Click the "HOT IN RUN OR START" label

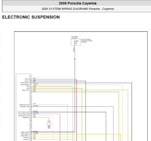[75, 37]
